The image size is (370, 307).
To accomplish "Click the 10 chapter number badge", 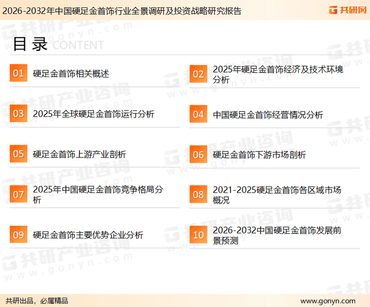I will [198, 235].
